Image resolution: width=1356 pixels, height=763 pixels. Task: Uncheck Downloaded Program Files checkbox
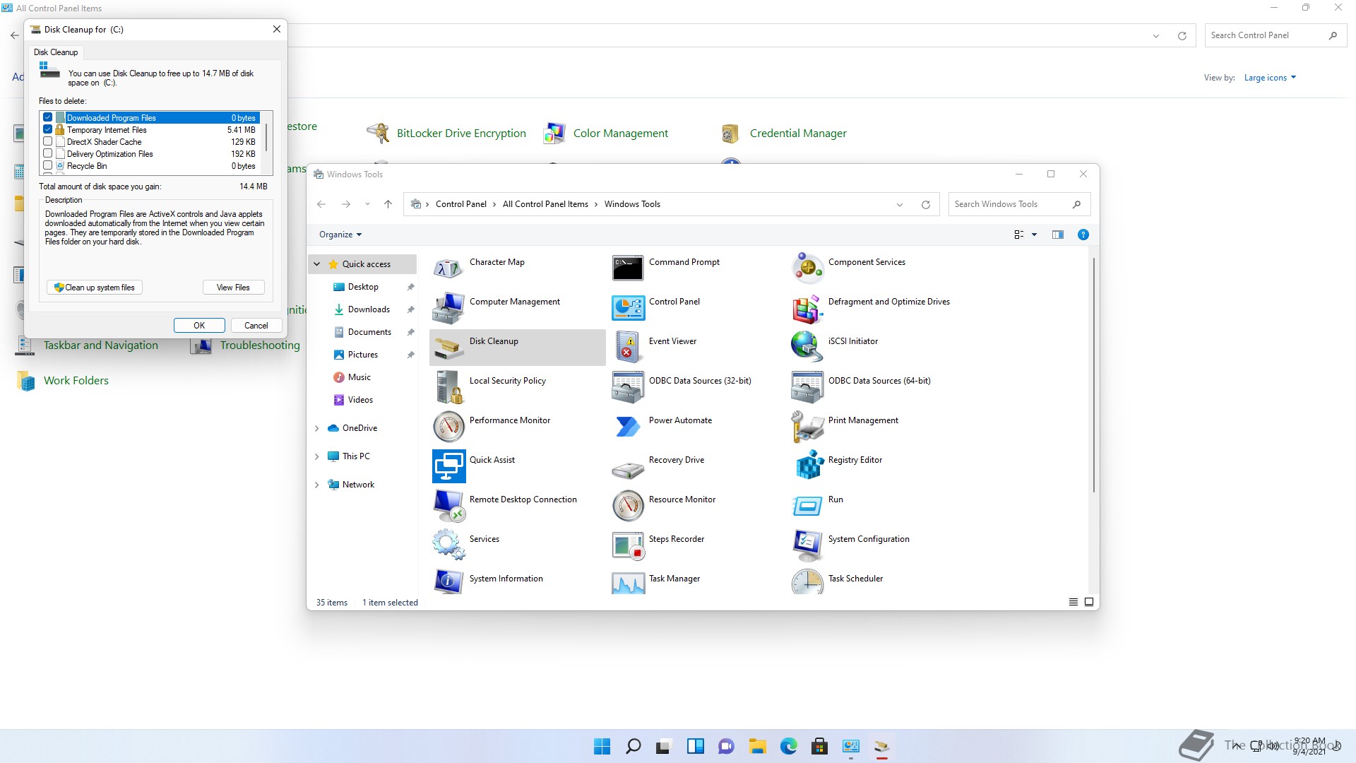click(48, 117)
